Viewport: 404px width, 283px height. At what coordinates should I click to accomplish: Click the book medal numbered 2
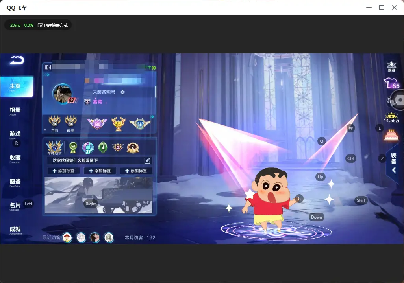[133, 147]
